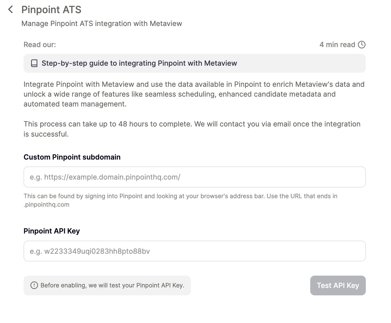Click the exclamation info icon in the notice
The image size is (391, 323).
[34, 285]
